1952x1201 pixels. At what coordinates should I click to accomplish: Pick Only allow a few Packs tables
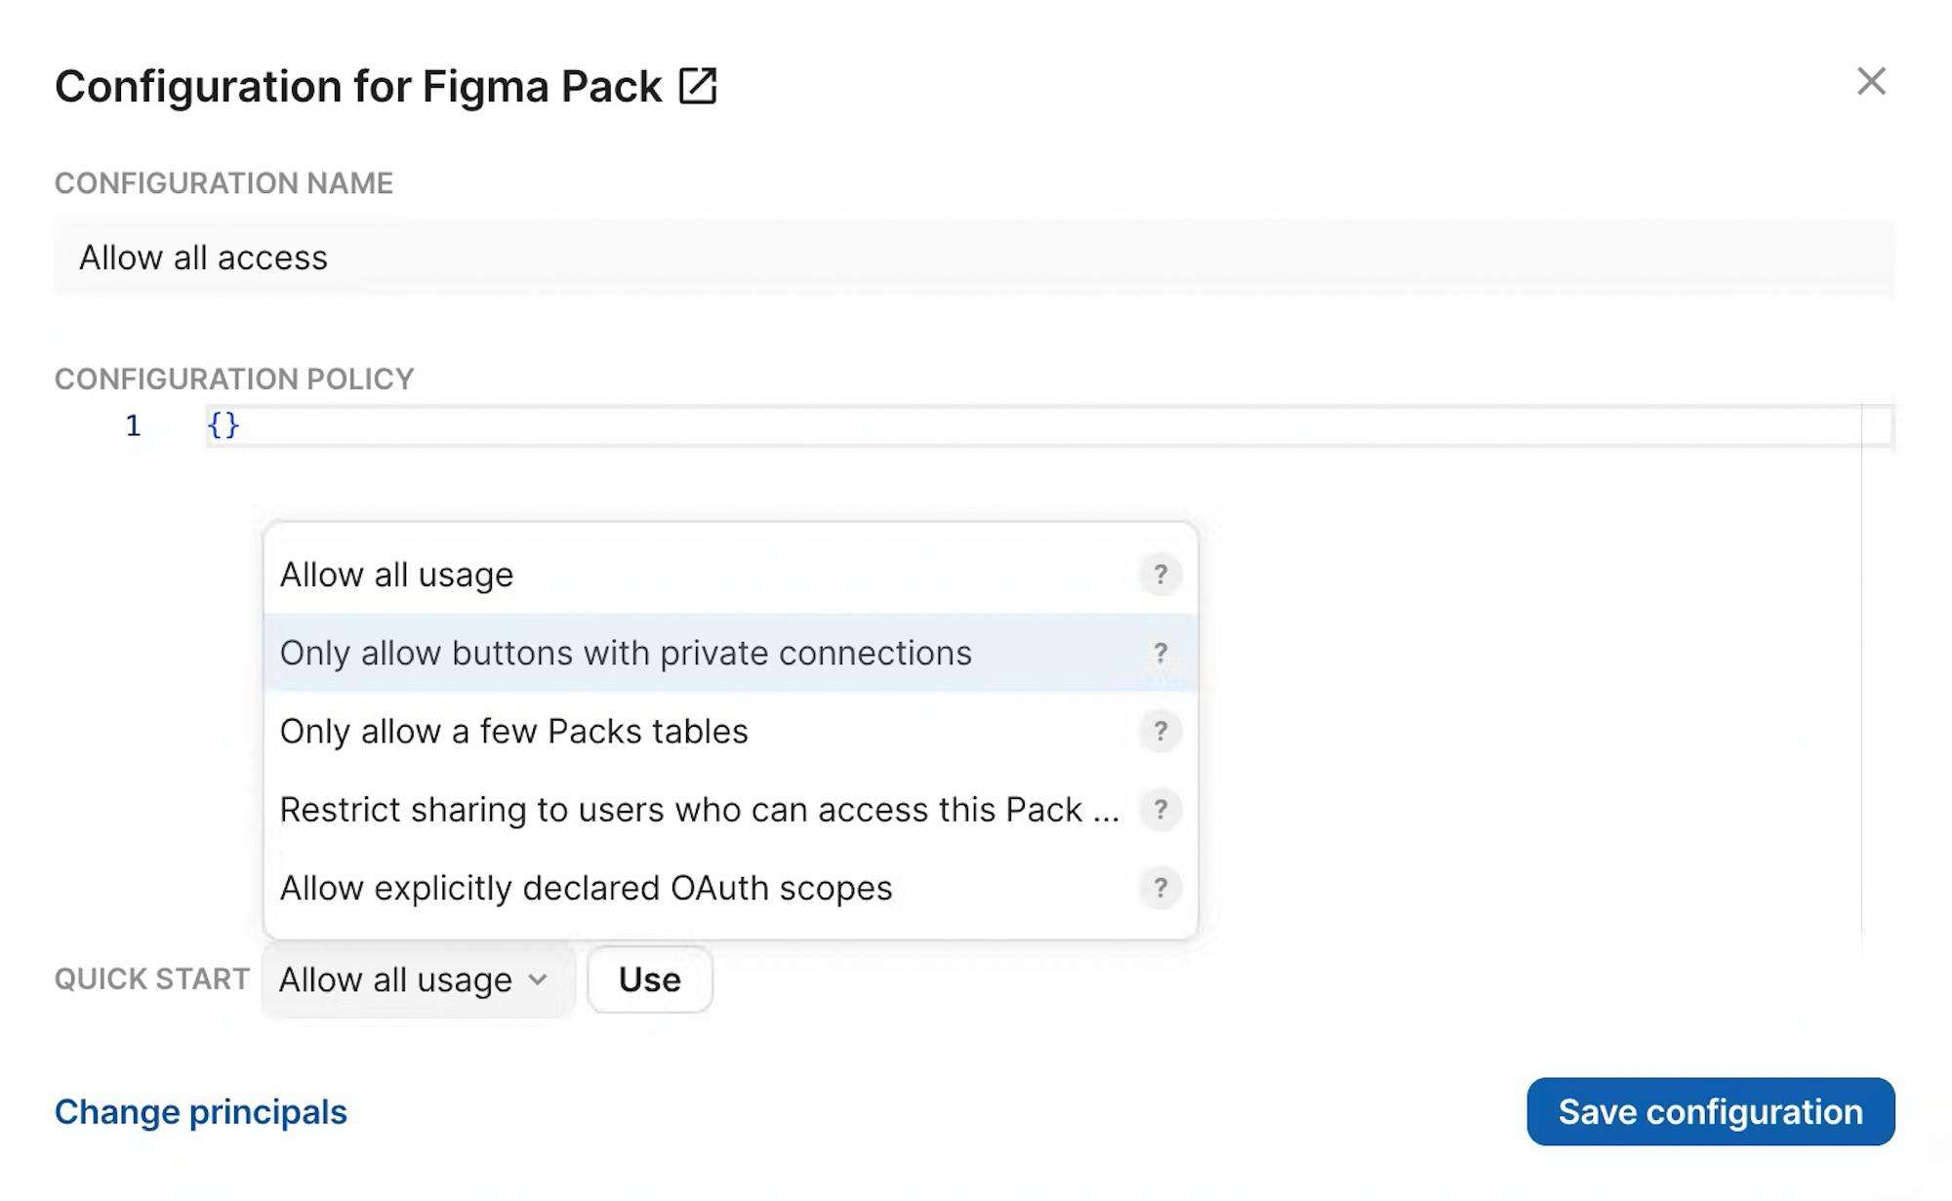730,731
